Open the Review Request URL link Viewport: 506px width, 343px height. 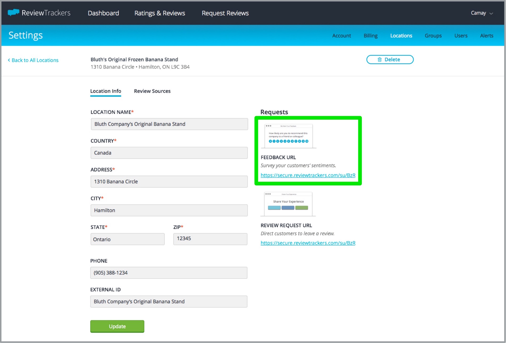[308, 243]
